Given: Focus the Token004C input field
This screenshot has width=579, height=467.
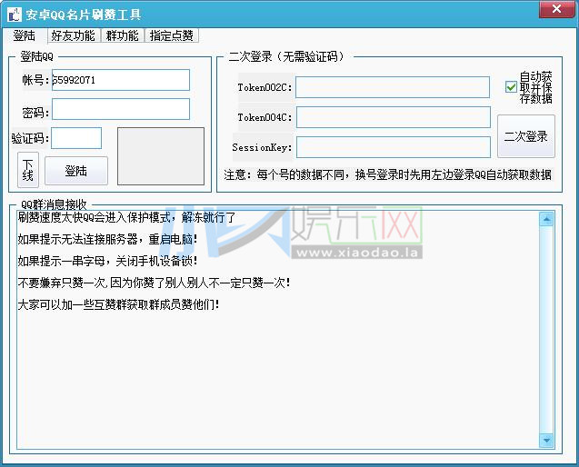Looking at the screenshot, I should tap(394, 117).
